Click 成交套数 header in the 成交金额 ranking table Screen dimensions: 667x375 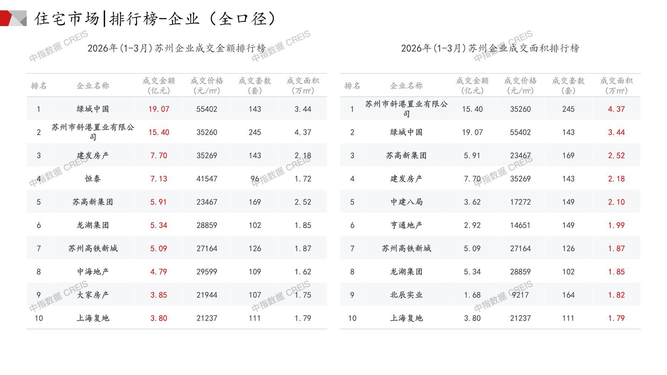tap(255, 85)
